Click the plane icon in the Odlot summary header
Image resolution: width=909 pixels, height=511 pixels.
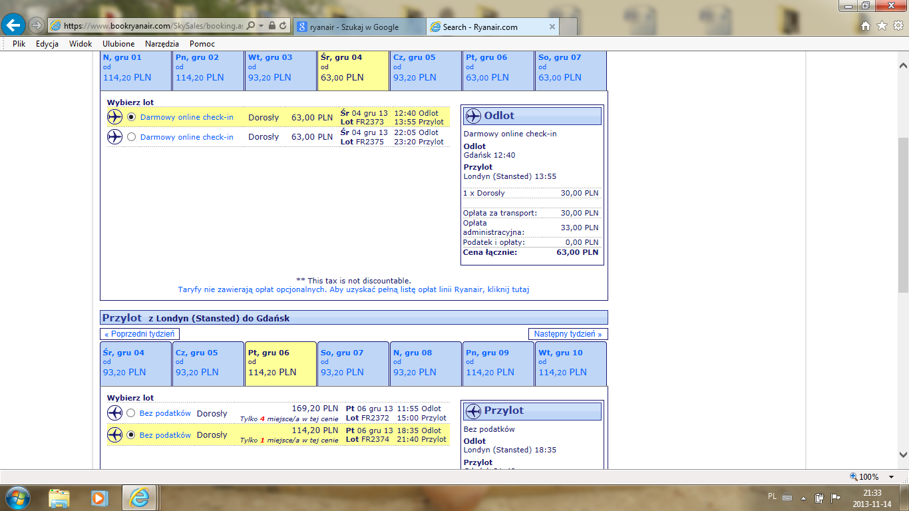click(x=473, y=116)
